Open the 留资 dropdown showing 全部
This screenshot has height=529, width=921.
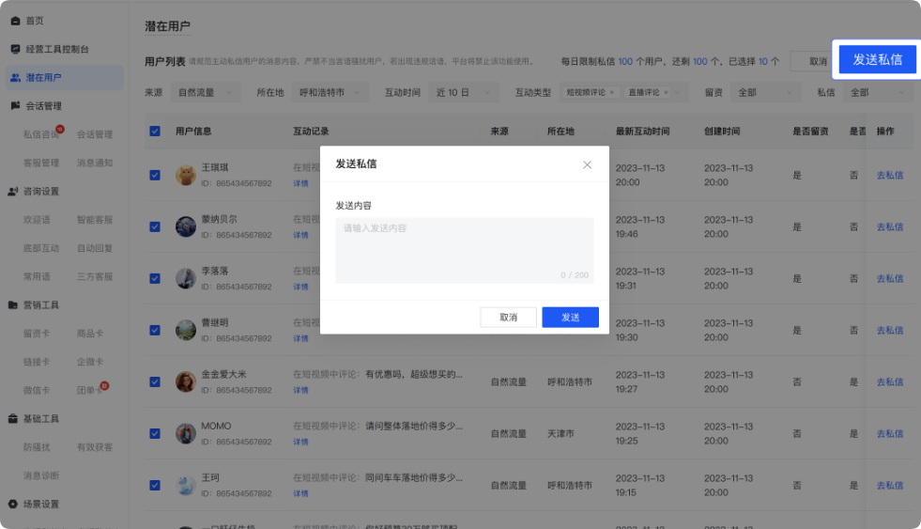766,92
